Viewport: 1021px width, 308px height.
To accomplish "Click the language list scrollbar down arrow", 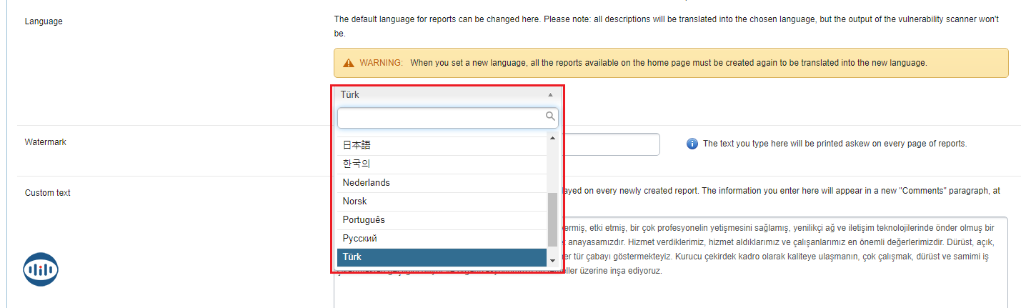I will [x=552, y=261].
